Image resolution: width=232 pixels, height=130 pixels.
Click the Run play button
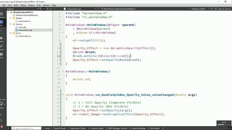[x=1, y=114]
